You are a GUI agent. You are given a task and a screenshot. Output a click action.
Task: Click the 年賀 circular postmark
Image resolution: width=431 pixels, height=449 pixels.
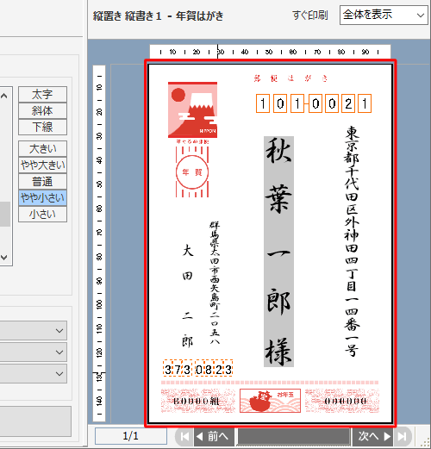click(x=192, y=172)
